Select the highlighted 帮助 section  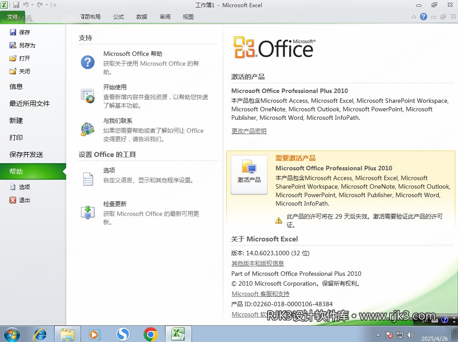[x=33, y=171]
